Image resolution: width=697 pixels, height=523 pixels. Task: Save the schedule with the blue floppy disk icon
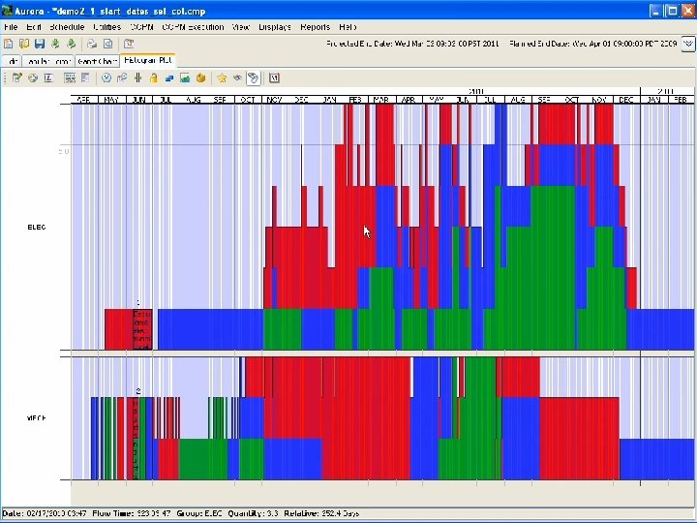click(x=40, y=44)
